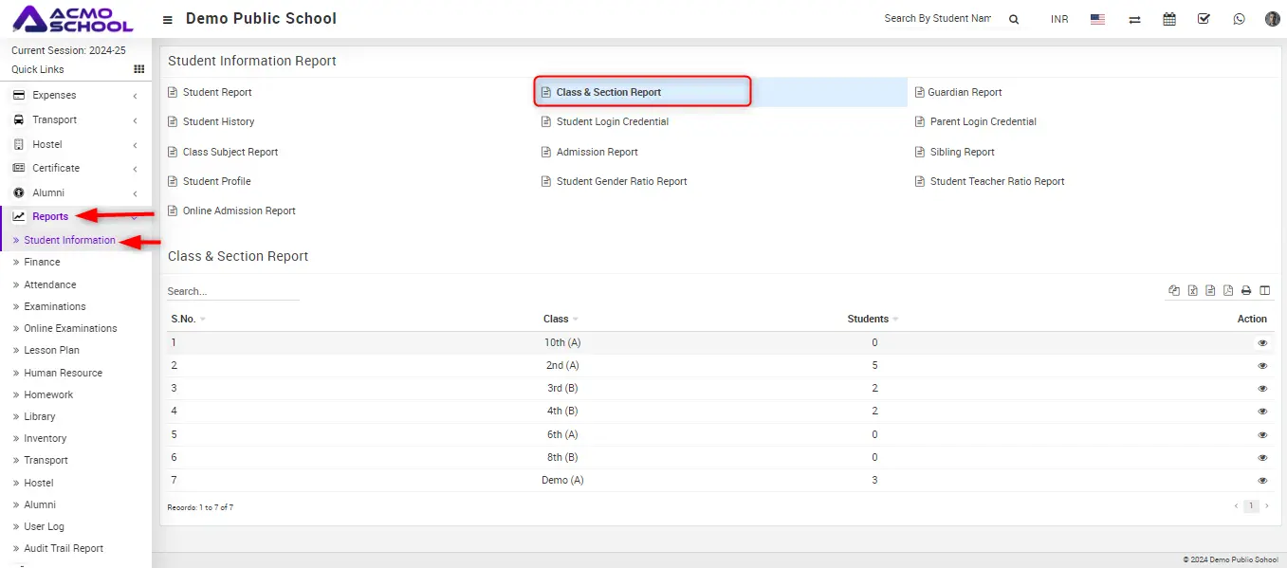Open the Quick Links grid icon
The width and height of the screenshot is (1287, 568).
click(138, 69)
